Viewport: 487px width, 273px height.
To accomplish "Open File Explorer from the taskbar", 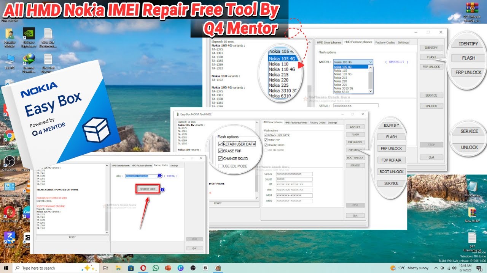I will pyautogui.click(x=118, y=268).
